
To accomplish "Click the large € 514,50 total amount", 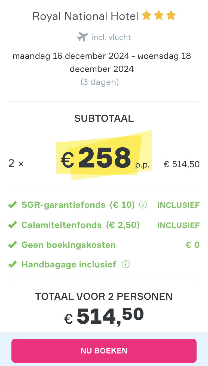I will pyautogui.click(x=104, y=316).
